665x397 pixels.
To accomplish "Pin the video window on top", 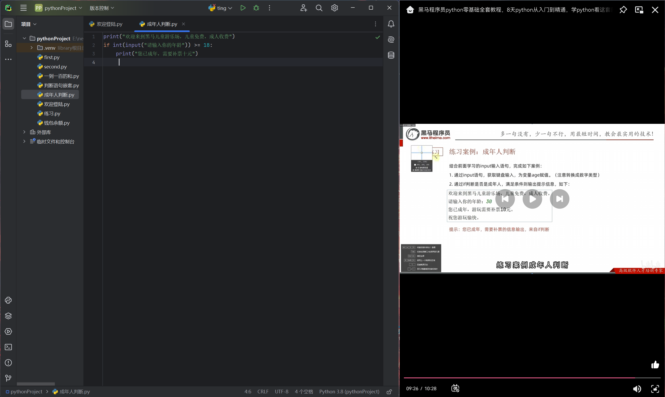I will coord(623,10).
